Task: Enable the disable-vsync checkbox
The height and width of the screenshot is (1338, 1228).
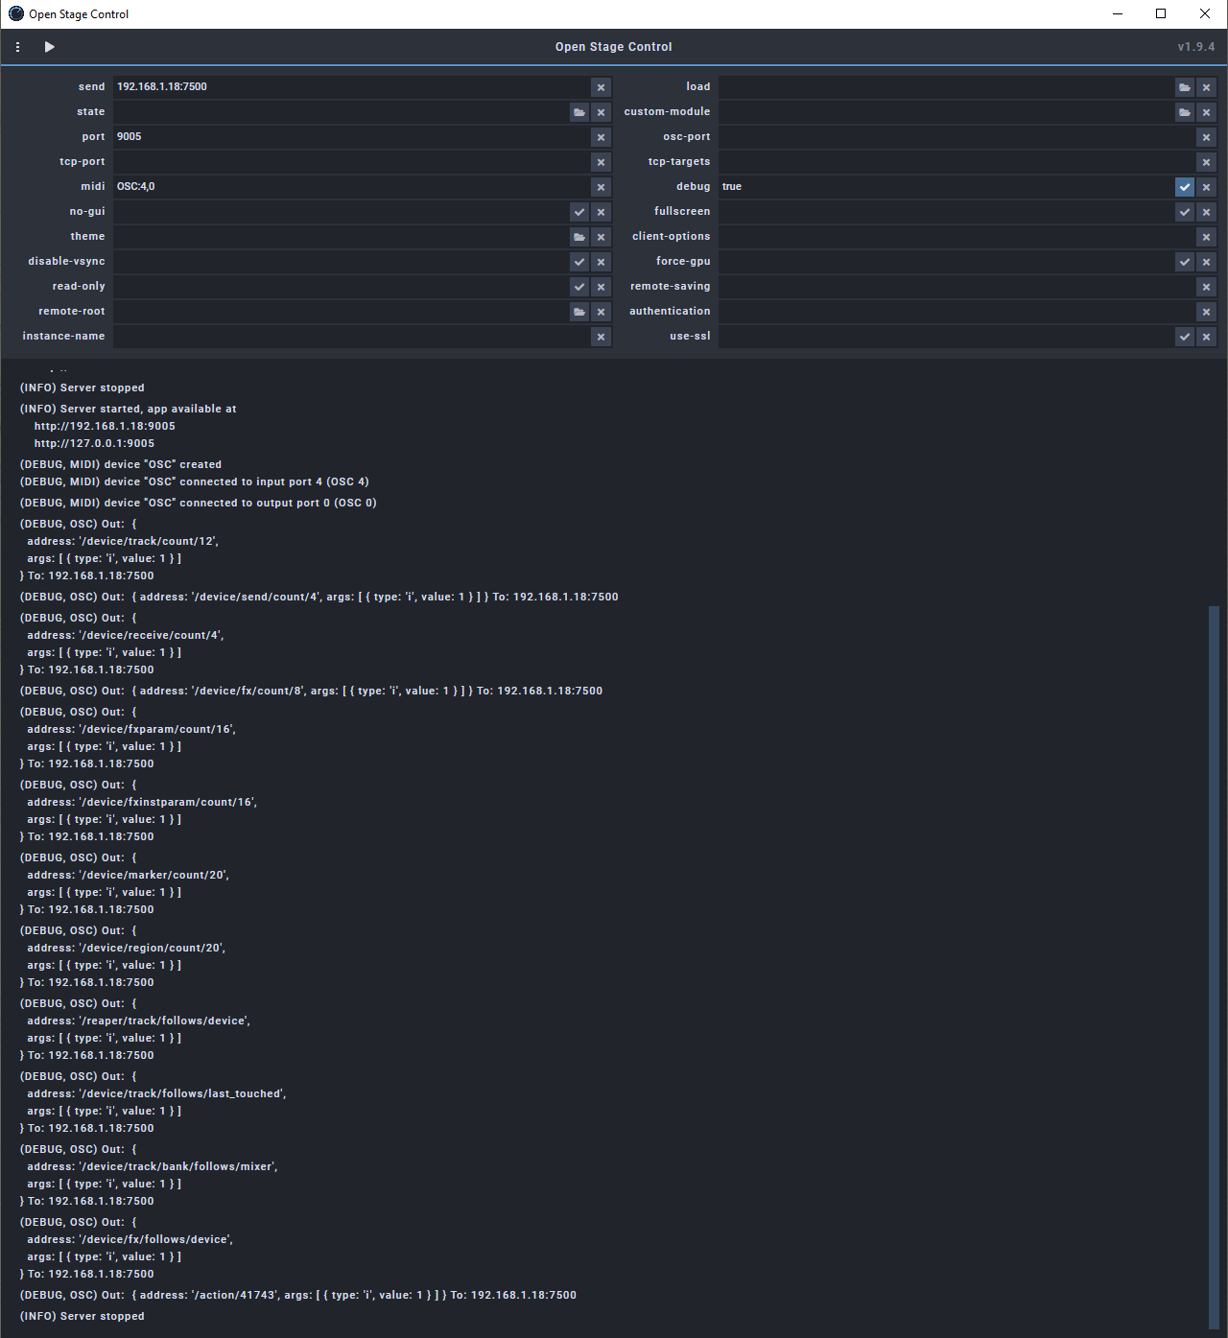Action: tap(579, 262)
